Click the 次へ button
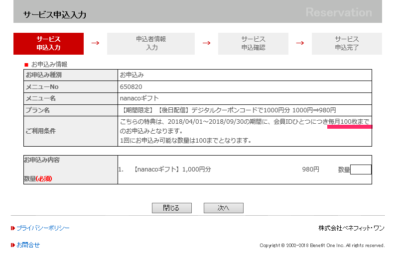 point(223,208)
